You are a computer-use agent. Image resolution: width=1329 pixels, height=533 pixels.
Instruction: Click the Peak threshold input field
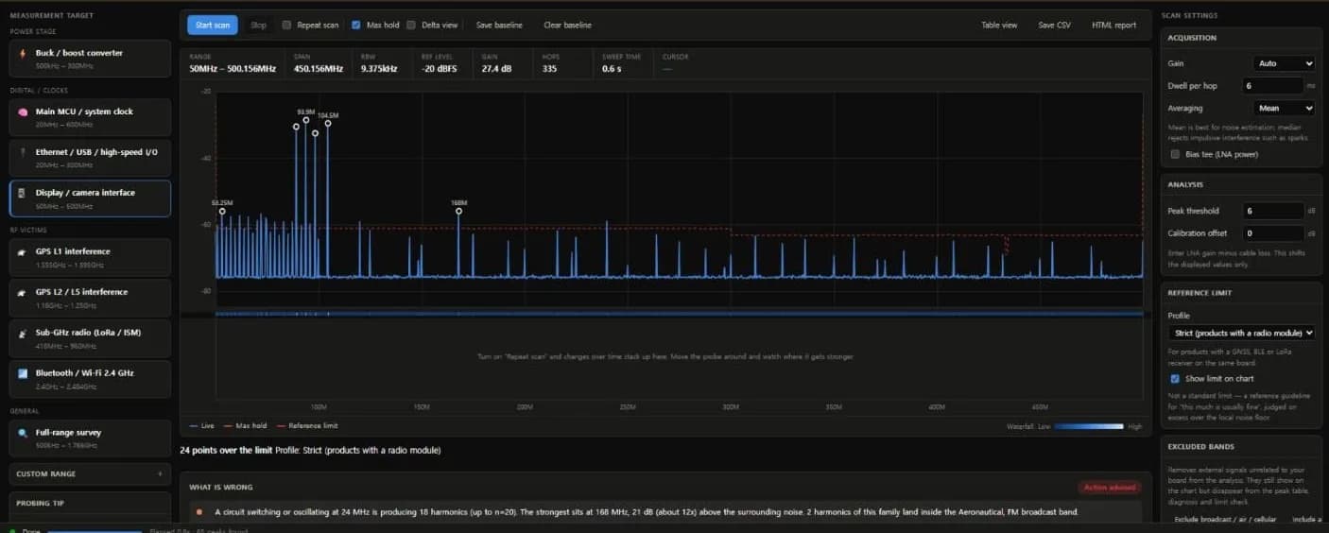pyautogui.click(x=1273, y=211)
